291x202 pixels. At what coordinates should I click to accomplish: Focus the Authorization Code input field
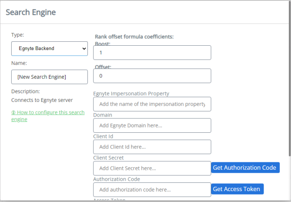point(152,189)
